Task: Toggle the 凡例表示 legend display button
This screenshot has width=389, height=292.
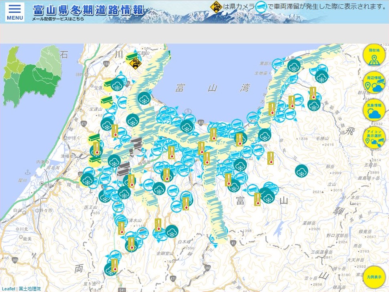Action: pyautogui.click(x=374, y=276)
